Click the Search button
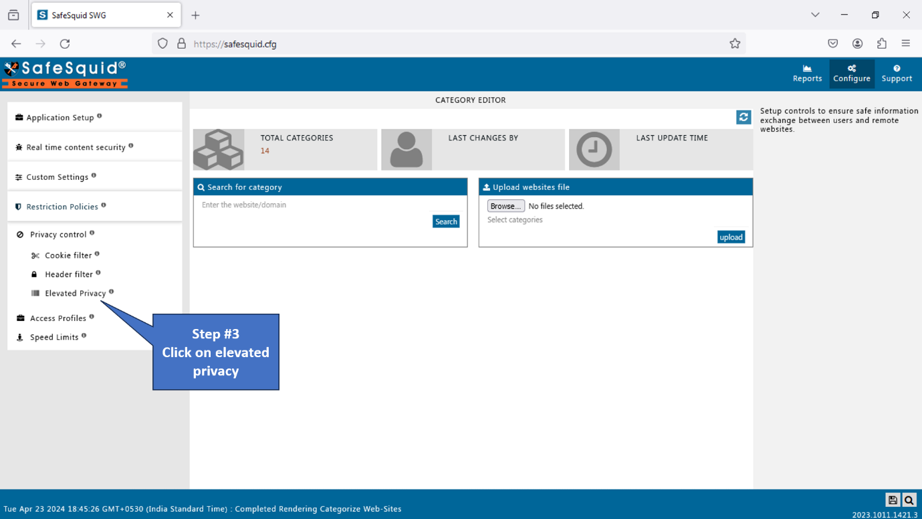This screenshot has width=922, height=519. pos(446,221)
